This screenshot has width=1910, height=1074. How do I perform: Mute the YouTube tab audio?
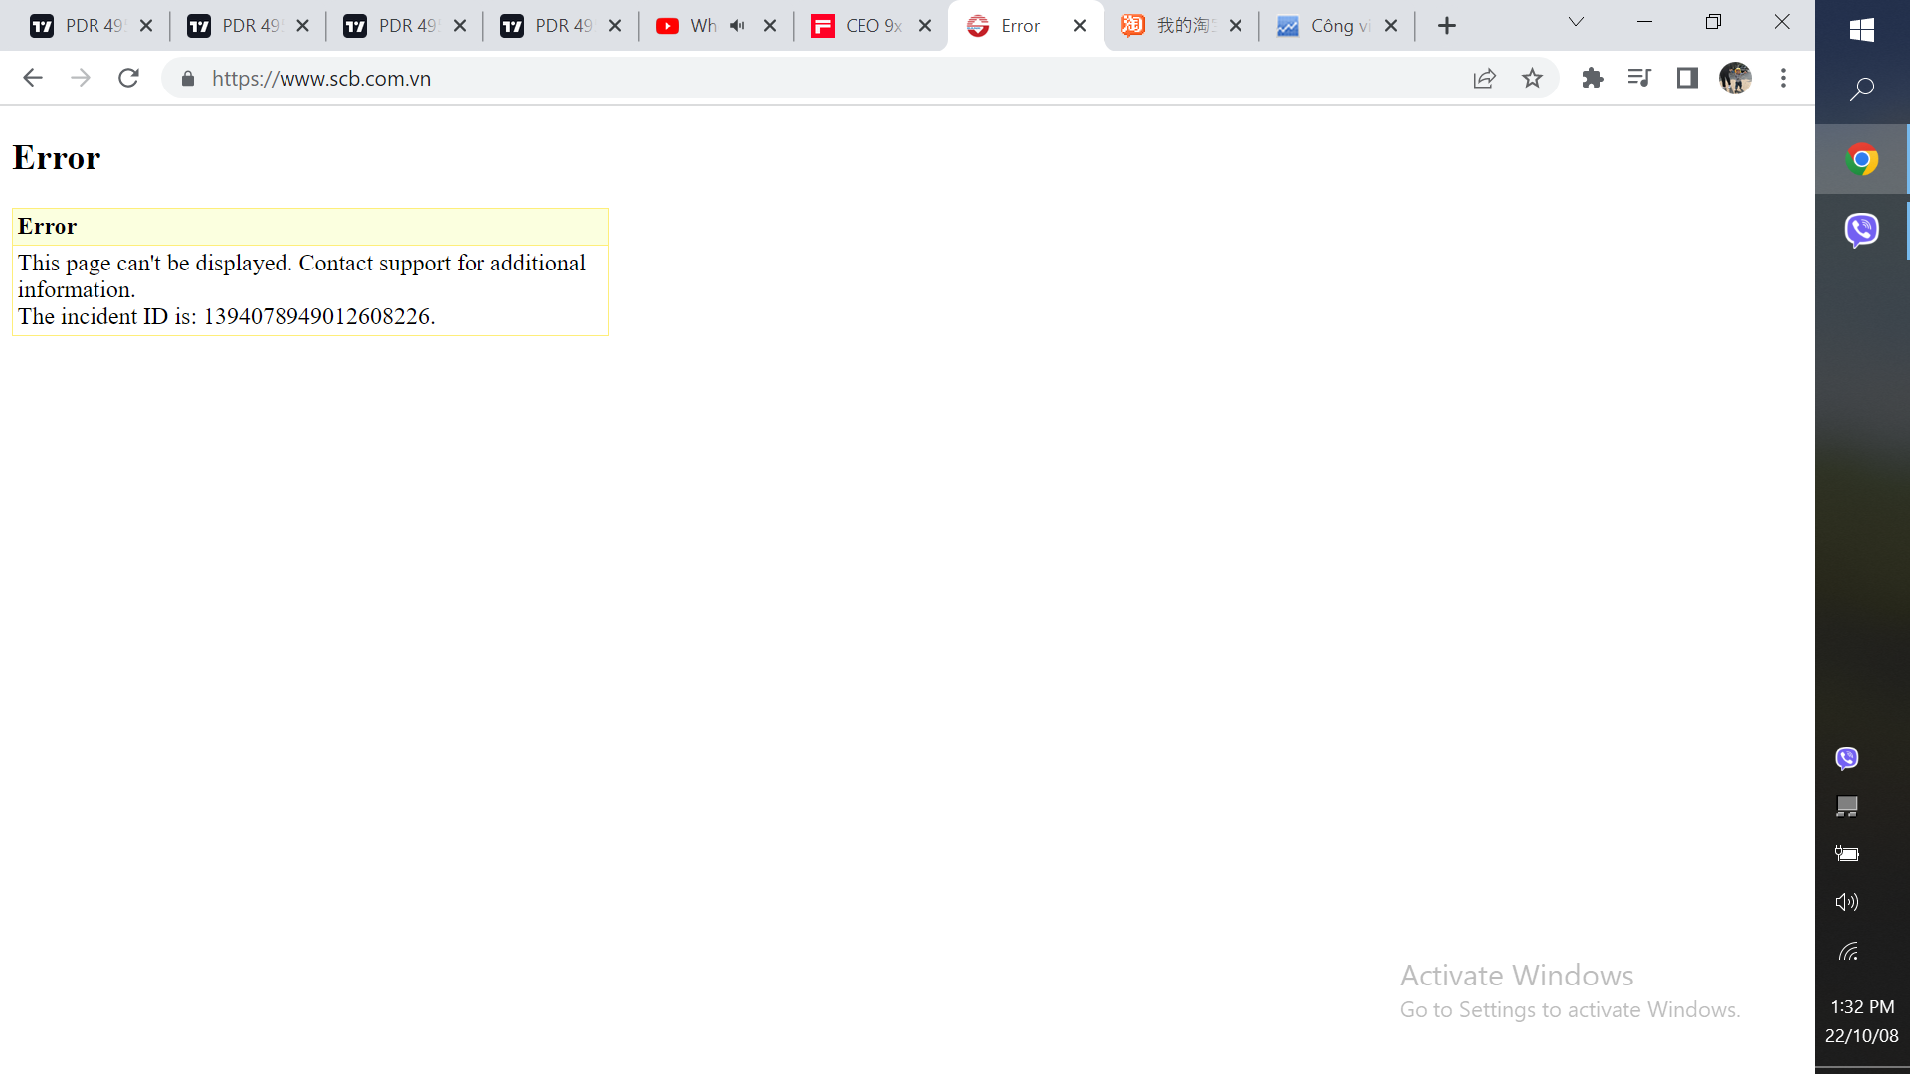pos(737,26)
